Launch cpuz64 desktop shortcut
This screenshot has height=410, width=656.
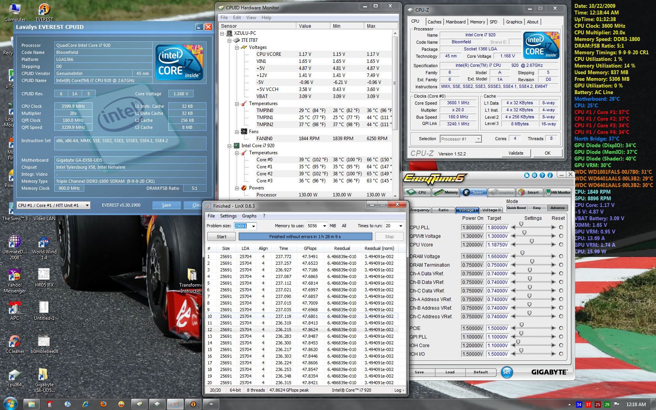(x=14, y=378)
